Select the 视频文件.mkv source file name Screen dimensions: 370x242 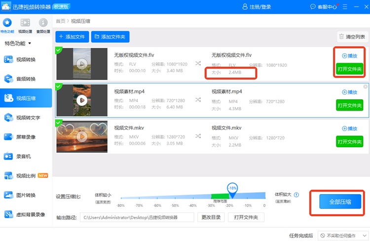(x=129, y=128)
